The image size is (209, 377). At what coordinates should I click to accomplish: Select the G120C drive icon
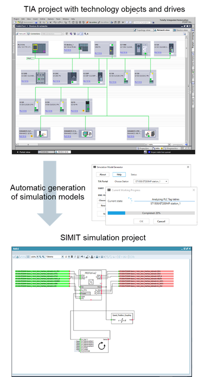tap(72, 78)
